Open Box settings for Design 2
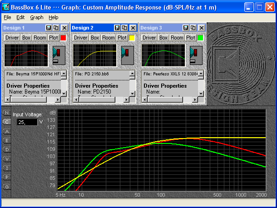This screenshot has height=208, width=277. pyautogui.click(x=95, y=38)
